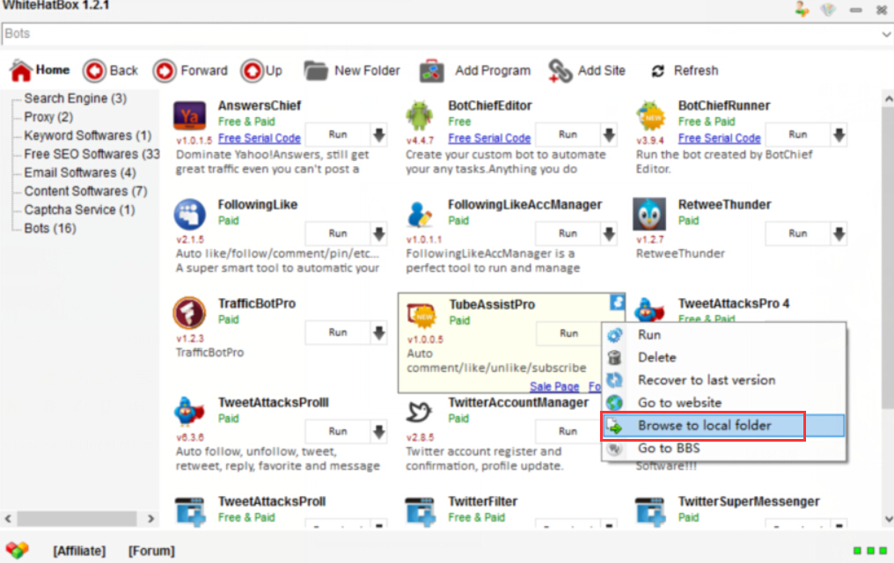The image size is (894, 563).
Task: Open the Forum link in status bar
Action: 151,551
